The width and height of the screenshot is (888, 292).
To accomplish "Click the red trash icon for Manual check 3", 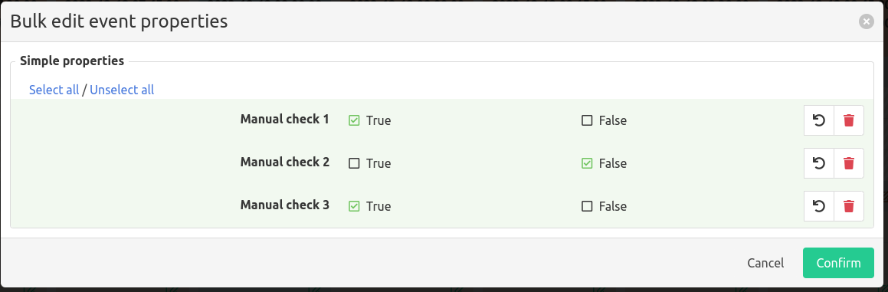I will 849,206.
